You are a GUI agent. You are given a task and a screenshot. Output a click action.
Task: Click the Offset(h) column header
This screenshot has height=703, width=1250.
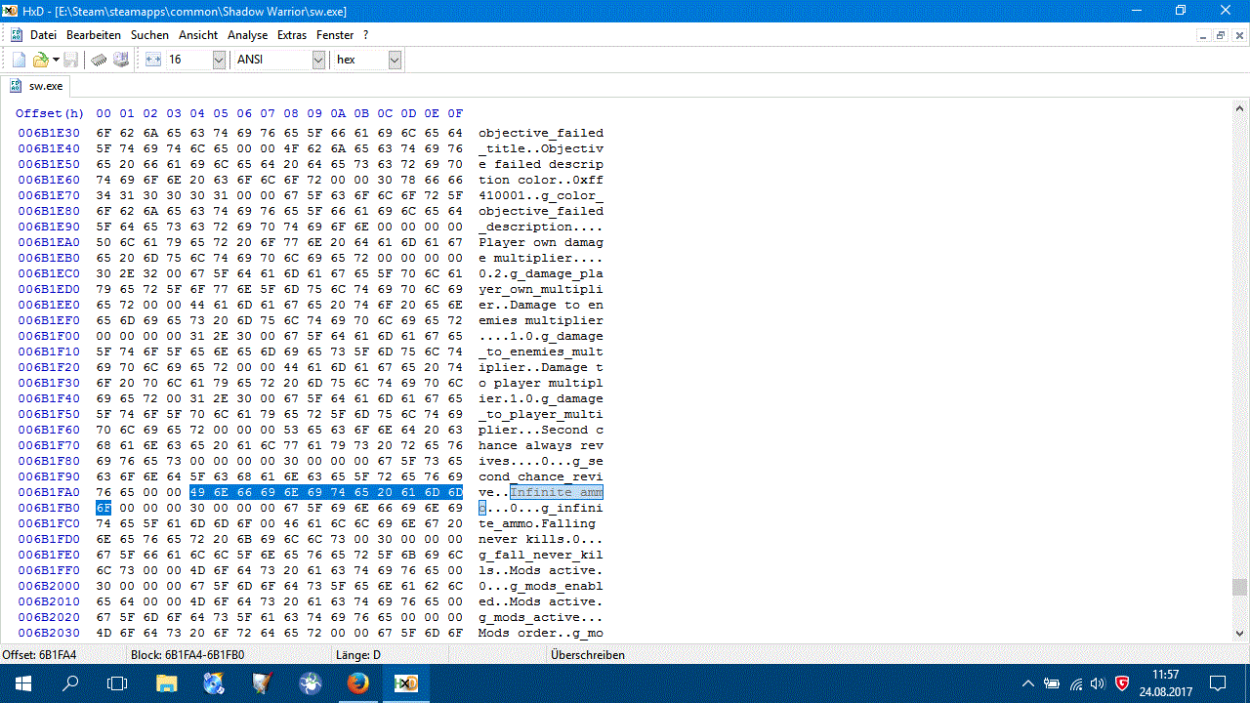coord(50,113)
